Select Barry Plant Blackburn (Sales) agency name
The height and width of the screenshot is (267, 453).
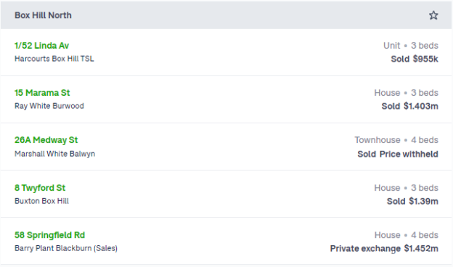pyautogui.click(x=66, y=248)
